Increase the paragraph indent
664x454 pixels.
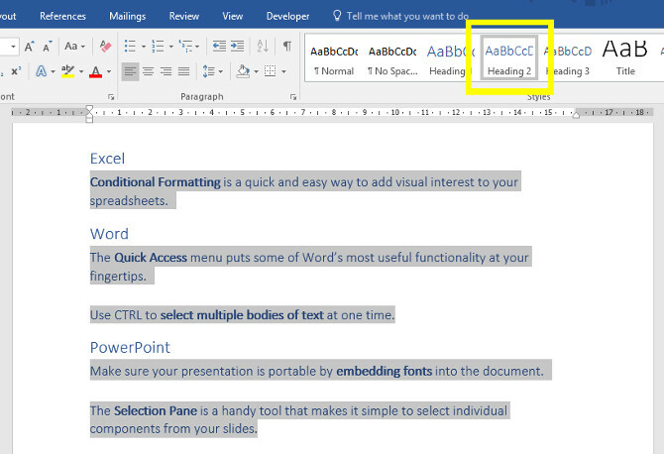click(x=237, y=46)
